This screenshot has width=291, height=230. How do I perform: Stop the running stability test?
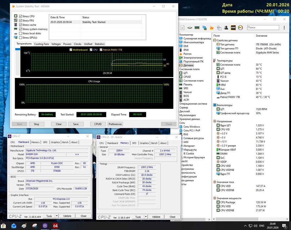(36, 124)
